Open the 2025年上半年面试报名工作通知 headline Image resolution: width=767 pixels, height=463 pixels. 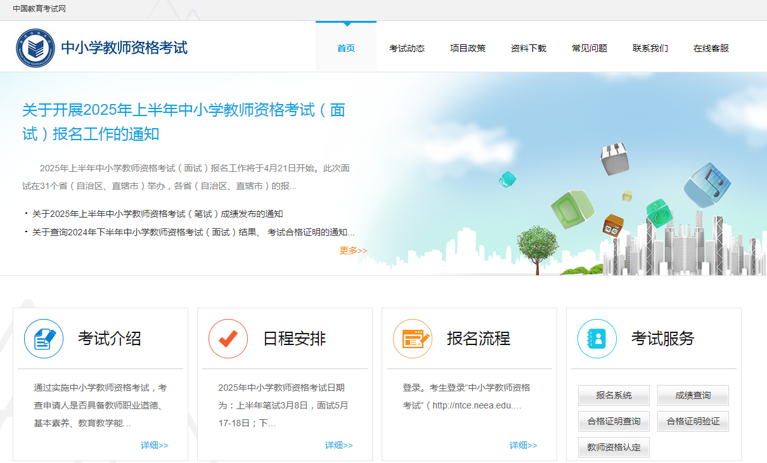click(184, 122)
